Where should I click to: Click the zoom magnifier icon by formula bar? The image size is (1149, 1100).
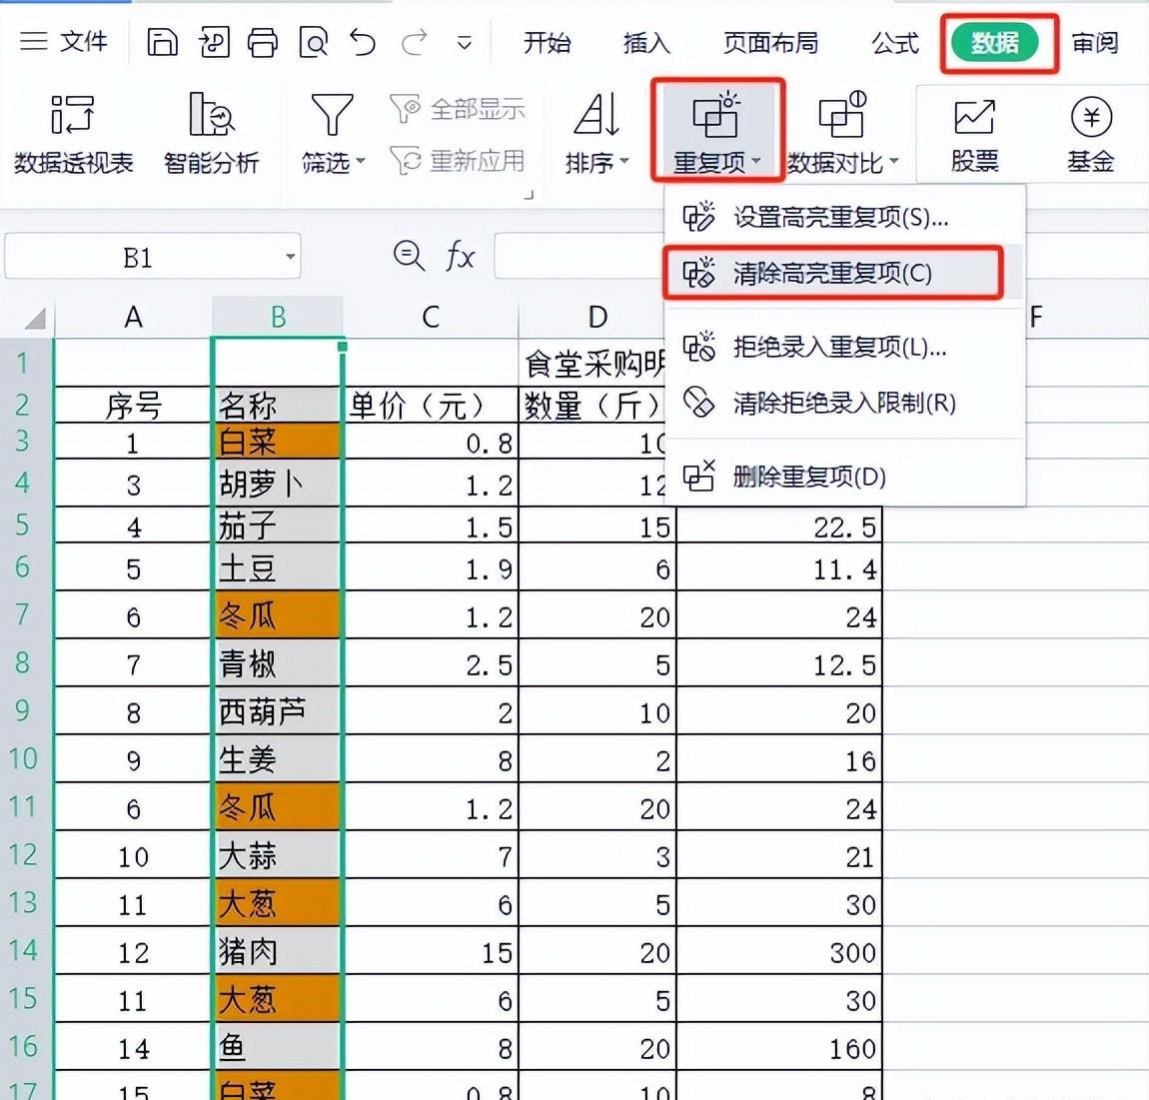point(409,256)
